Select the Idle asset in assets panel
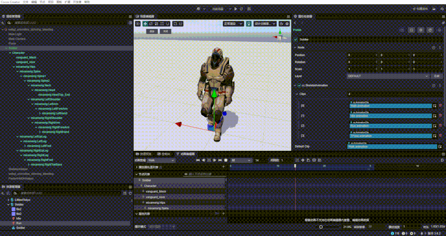Viewport: 446px width, 236px height. click(19, 218)
